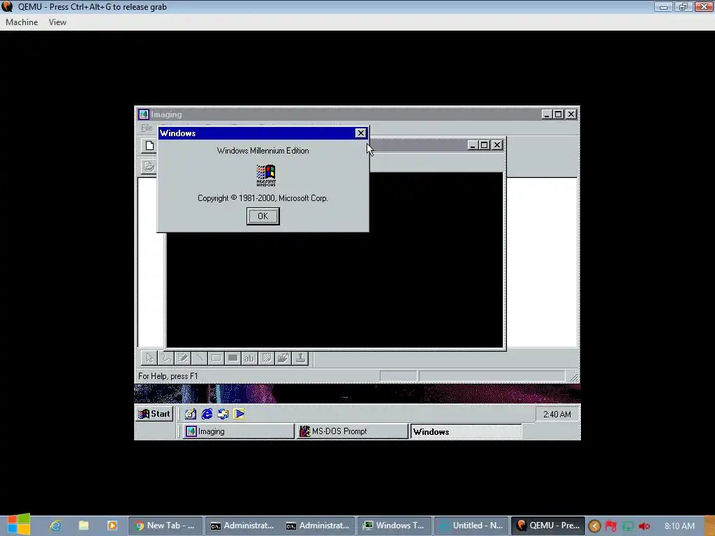Viewport: 715px width, 536px height.
Task: Click the Imaging window resize grip
Action: pyautogui.click(x=574, y=377)
